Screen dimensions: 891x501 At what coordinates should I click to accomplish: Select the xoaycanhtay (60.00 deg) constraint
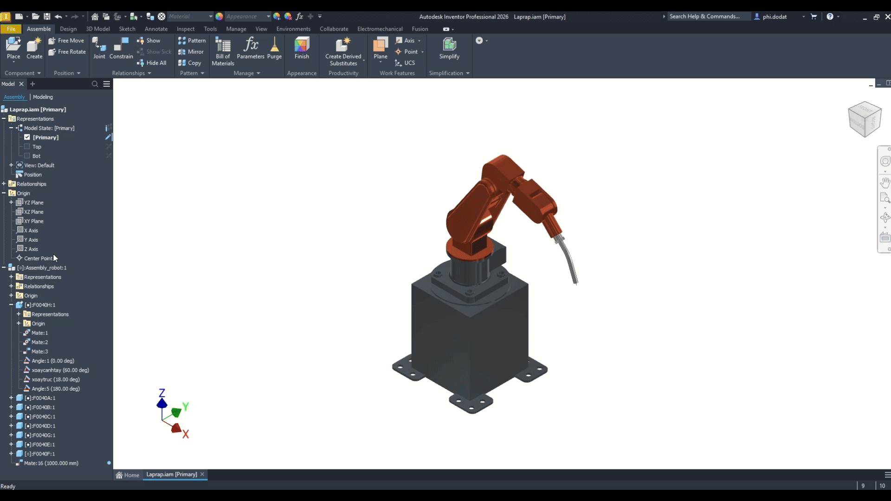pyautogui.click(x=56, y=370)
